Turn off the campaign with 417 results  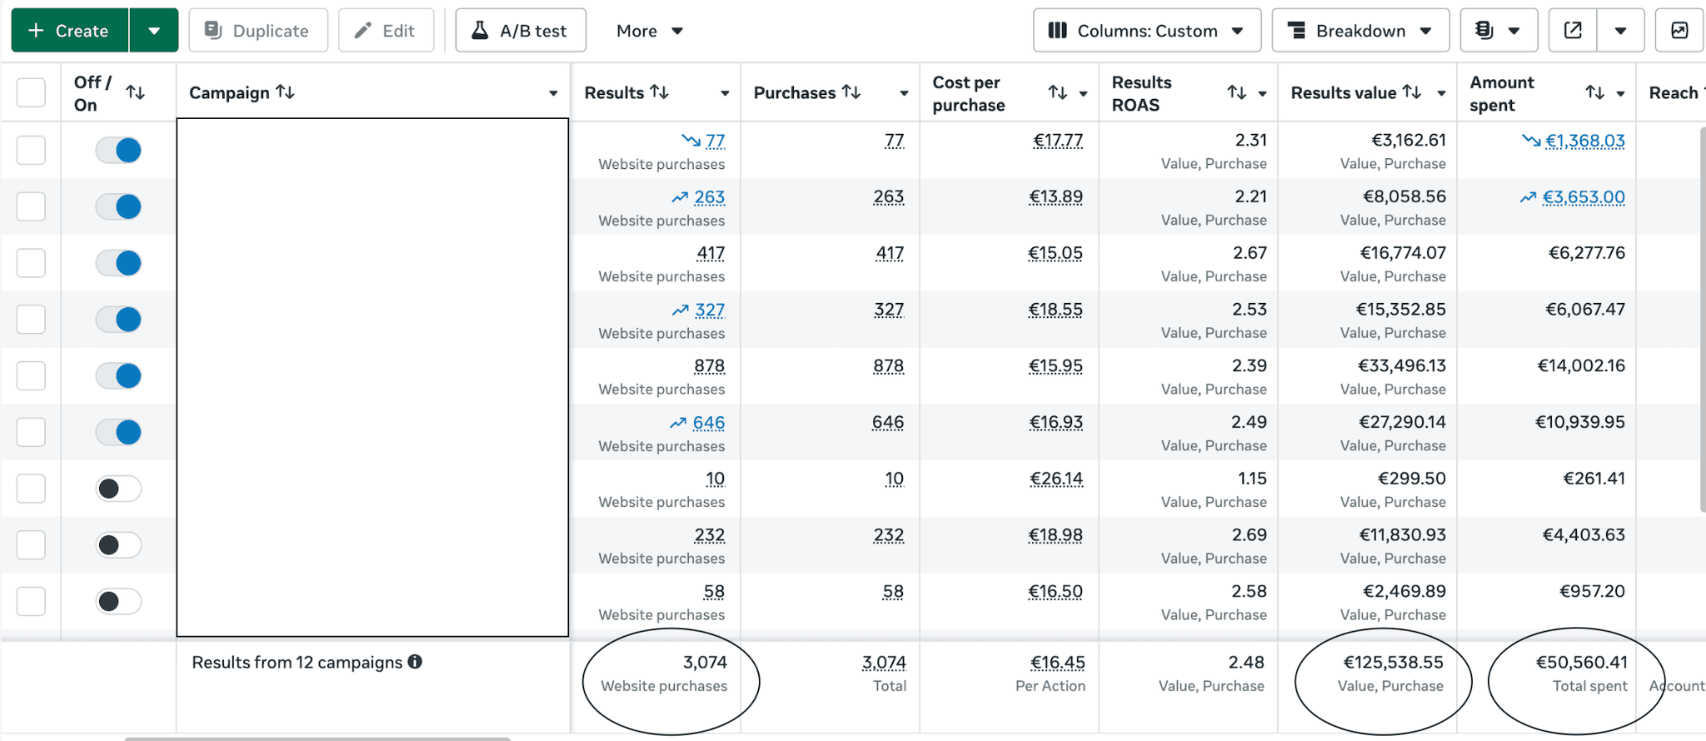(118, 263)
